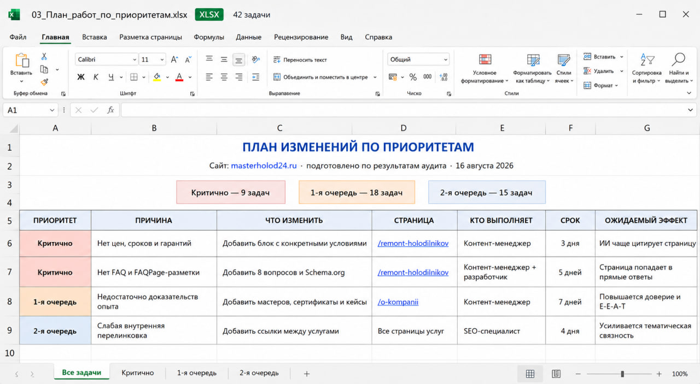Toggle Wrap Text (Переносить текст)
Viewport: 700px width, 384px height.
(300, 60)
